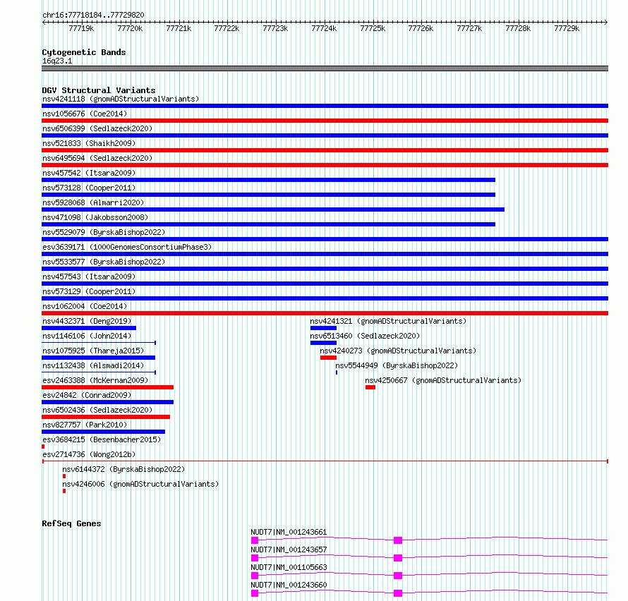628x601 pixels.
Task: Click esv2714736 (Wong2012b) label
Action: 89,454
